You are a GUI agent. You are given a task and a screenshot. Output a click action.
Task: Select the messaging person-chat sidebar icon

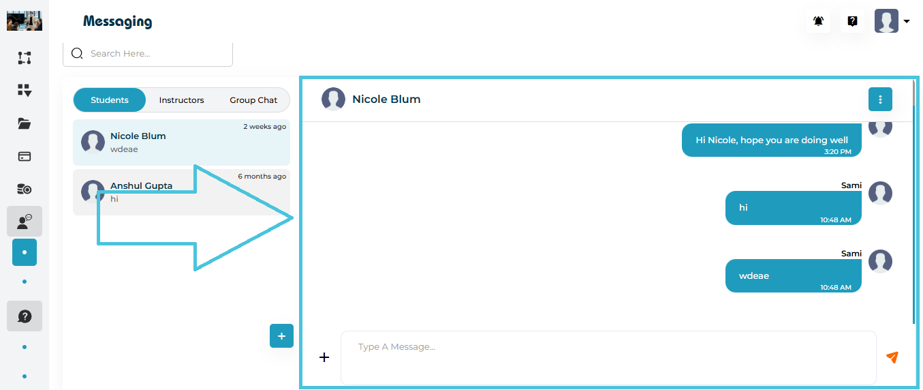[x=25, y=222]
